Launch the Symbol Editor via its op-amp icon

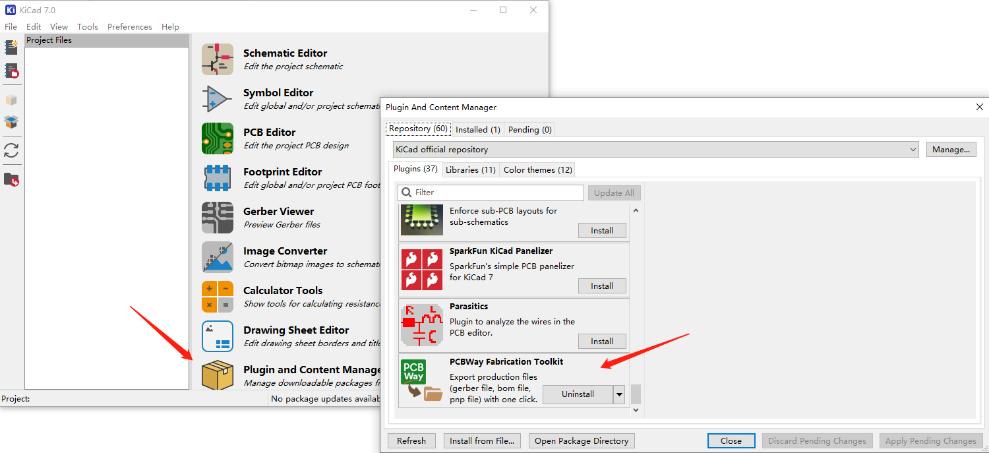[x=218, y=99]
